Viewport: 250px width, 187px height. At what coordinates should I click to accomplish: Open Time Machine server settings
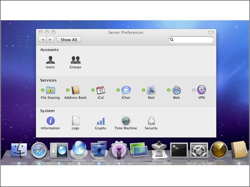click(x=126, y=123)
